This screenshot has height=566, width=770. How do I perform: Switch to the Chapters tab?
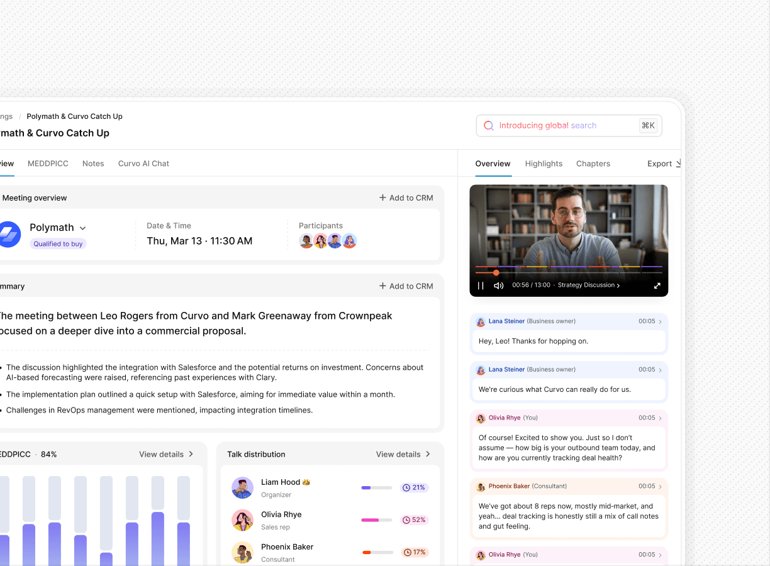coord(593,164)
